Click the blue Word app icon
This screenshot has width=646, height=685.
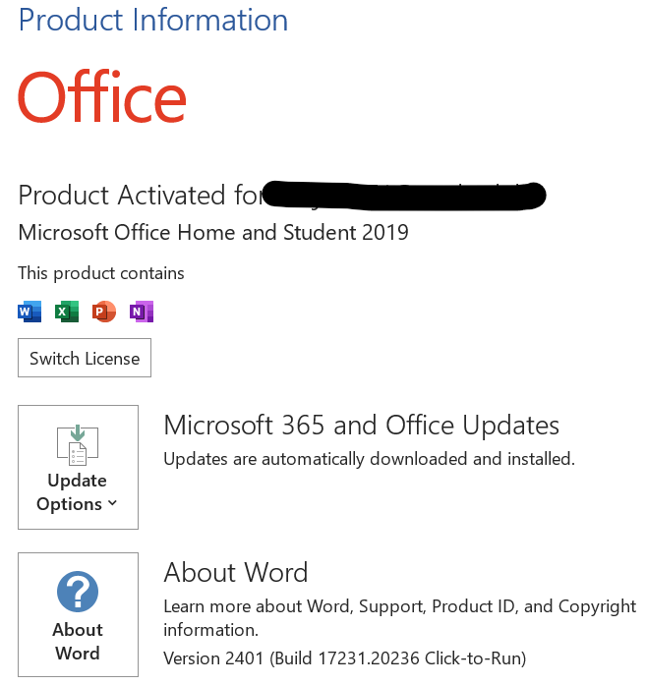pyautogui.click(x=29, y=312)
